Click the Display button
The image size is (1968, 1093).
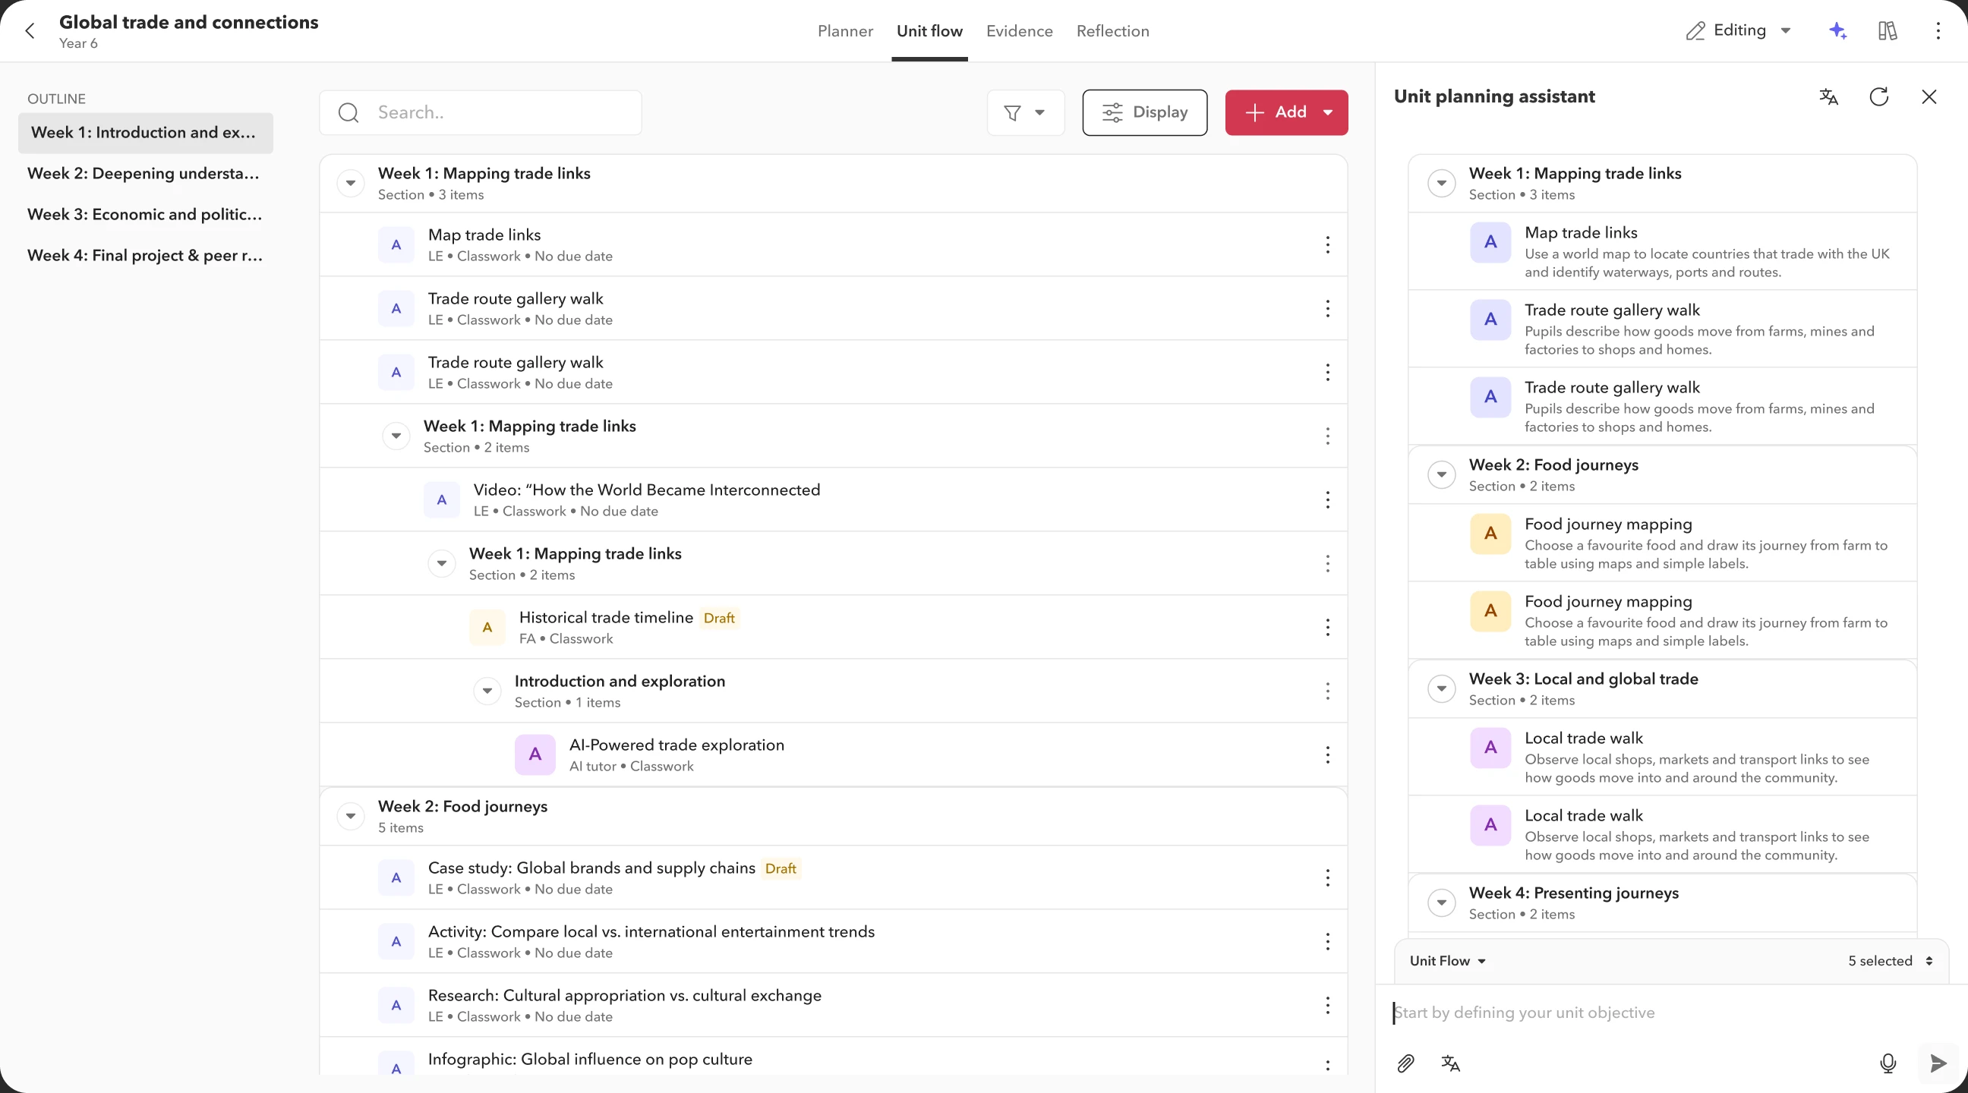click(1144, 113)
